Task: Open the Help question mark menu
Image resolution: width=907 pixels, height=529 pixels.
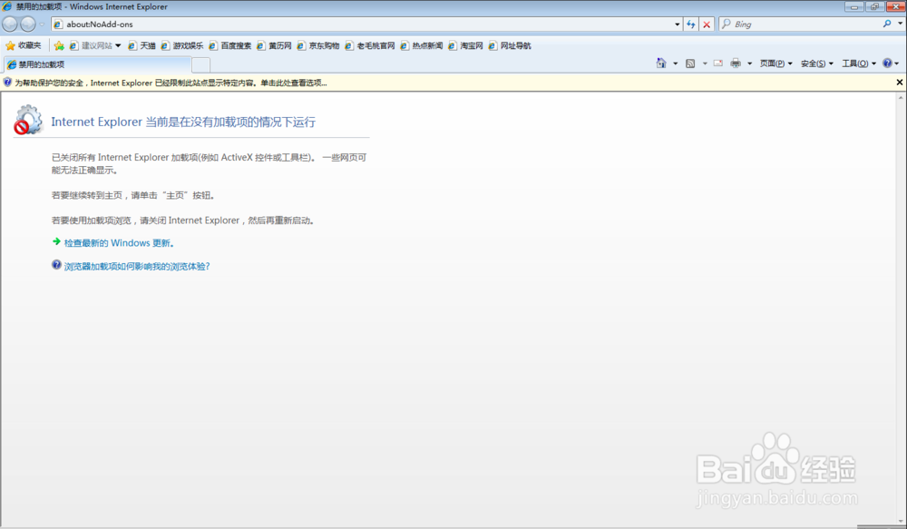Action: click(x=891, y=64)
